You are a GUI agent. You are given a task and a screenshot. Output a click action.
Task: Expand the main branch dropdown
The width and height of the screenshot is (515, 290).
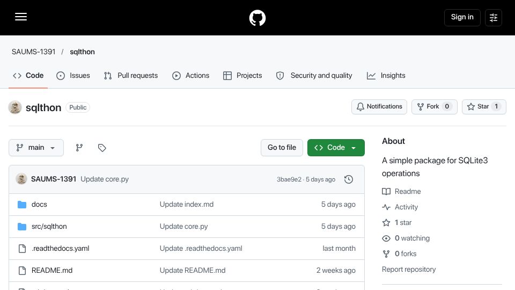tap(36, 148)
